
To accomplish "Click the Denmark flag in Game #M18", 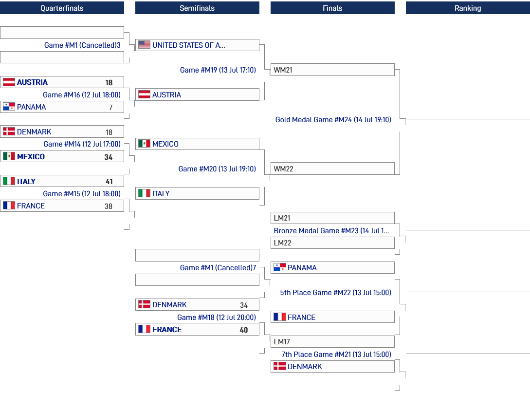I will click(x=145, y=304).
